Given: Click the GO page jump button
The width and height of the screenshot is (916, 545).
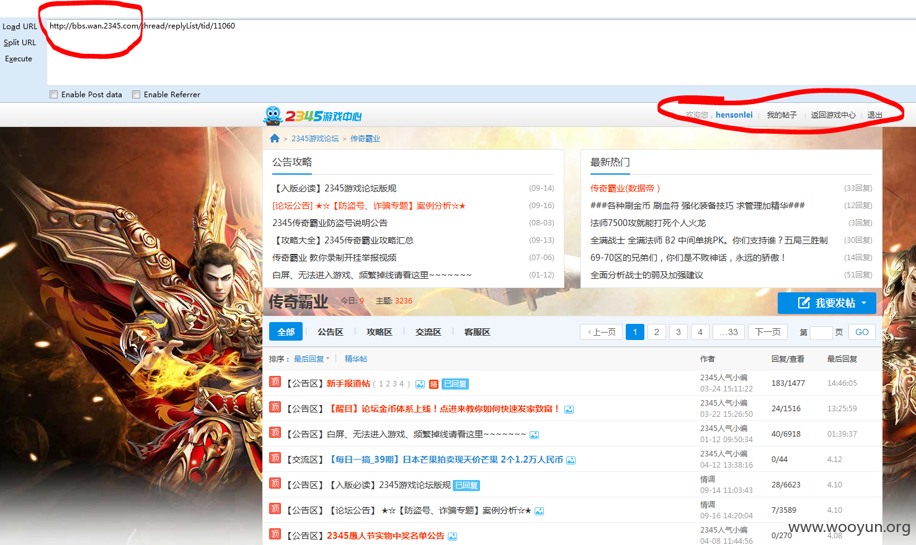Looking at the screenshot, I should (862, 332).
